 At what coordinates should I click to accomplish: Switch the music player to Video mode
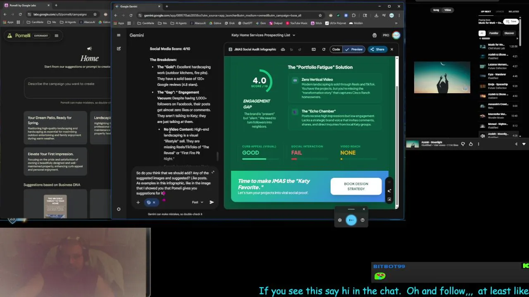click(x=448, y=10)
